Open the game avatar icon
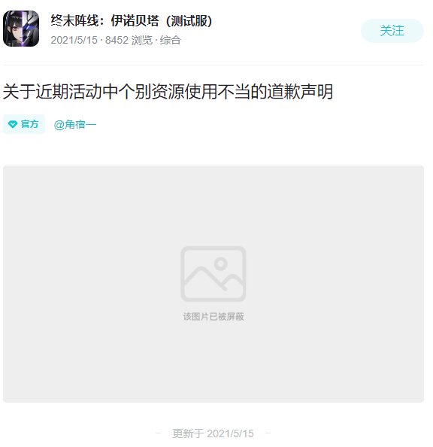Viewport: 433px width, 447px height. click(x=21, y=29)
